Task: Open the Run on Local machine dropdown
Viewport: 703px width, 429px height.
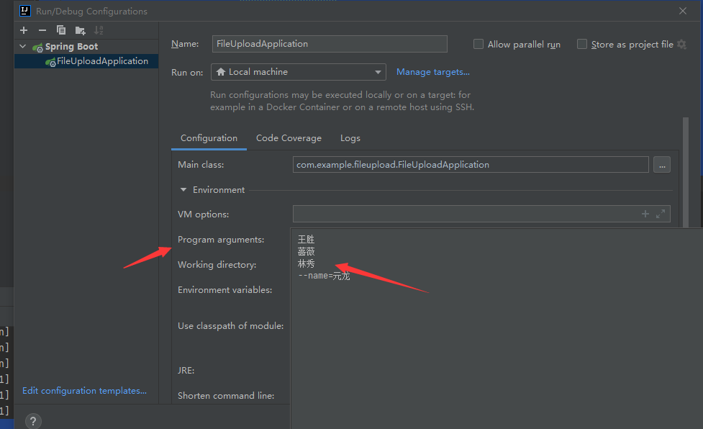Action: (x=298, y=72)
